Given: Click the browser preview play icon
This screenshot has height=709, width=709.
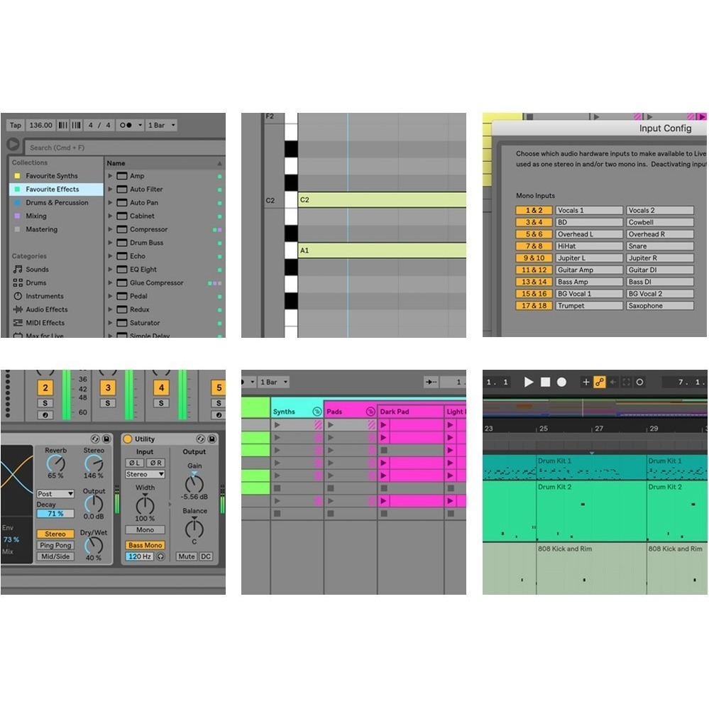Looking at the screenshot, I should point(12,145).
